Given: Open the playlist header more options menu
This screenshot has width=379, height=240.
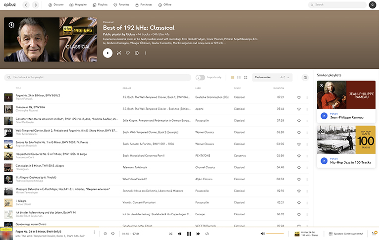Looking at the screenshot, I should [145, 53].
